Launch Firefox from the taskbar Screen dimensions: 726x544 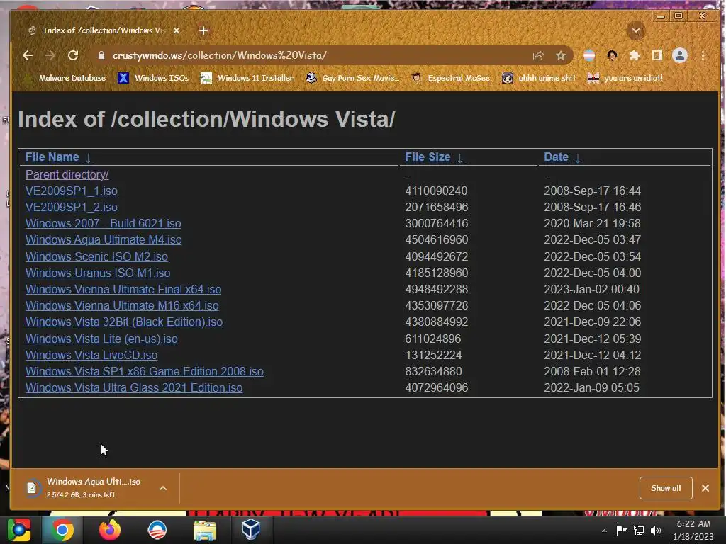110,530
